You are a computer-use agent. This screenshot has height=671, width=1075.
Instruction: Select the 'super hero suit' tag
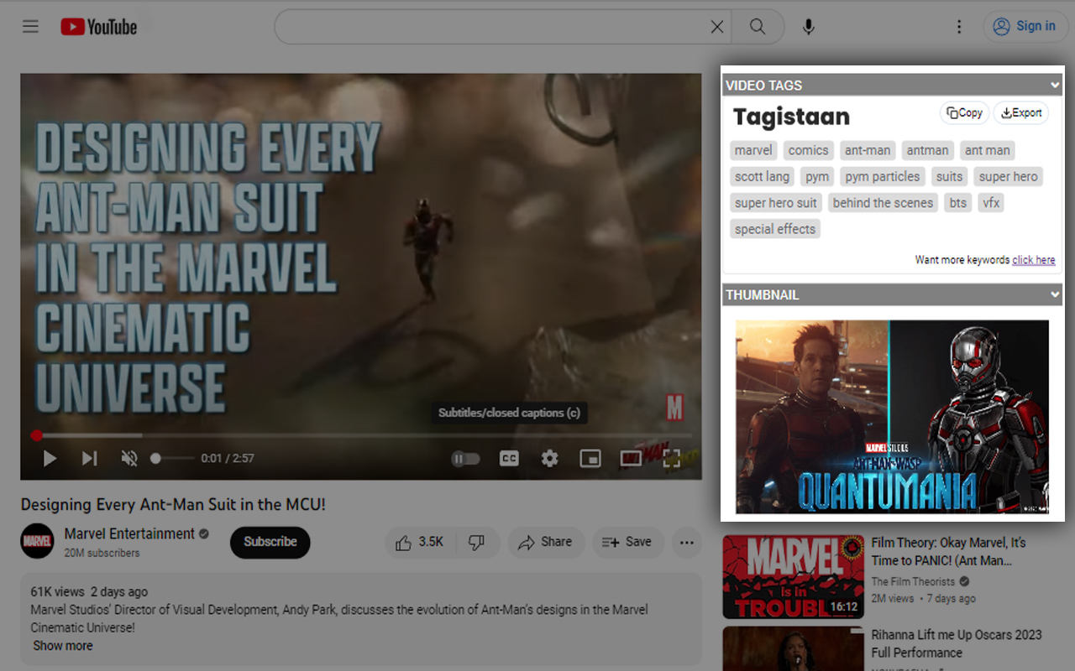pos(776,202)
